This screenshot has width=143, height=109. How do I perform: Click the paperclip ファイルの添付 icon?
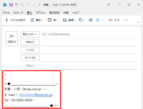click(7, 20)
